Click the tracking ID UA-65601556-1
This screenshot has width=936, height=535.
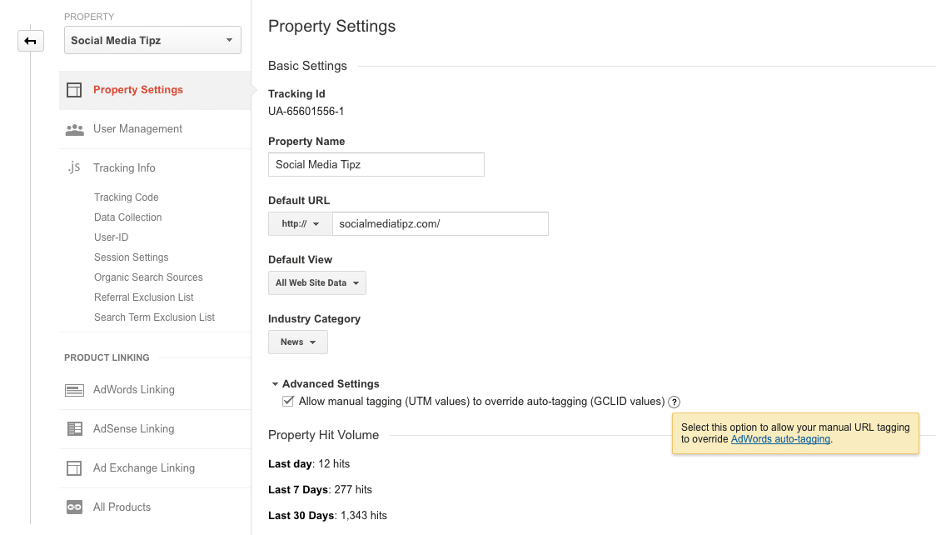(x=306, y=111)
